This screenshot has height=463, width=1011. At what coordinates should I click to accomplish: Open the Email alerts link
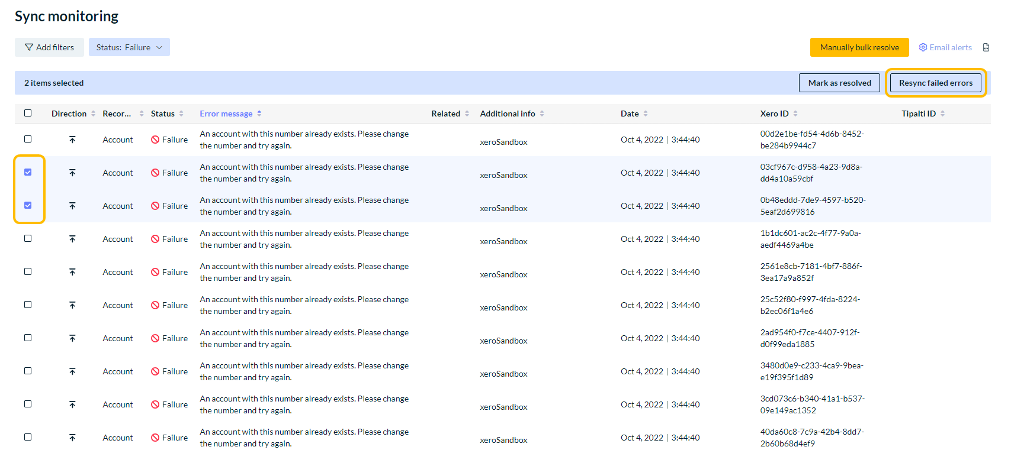950,47
